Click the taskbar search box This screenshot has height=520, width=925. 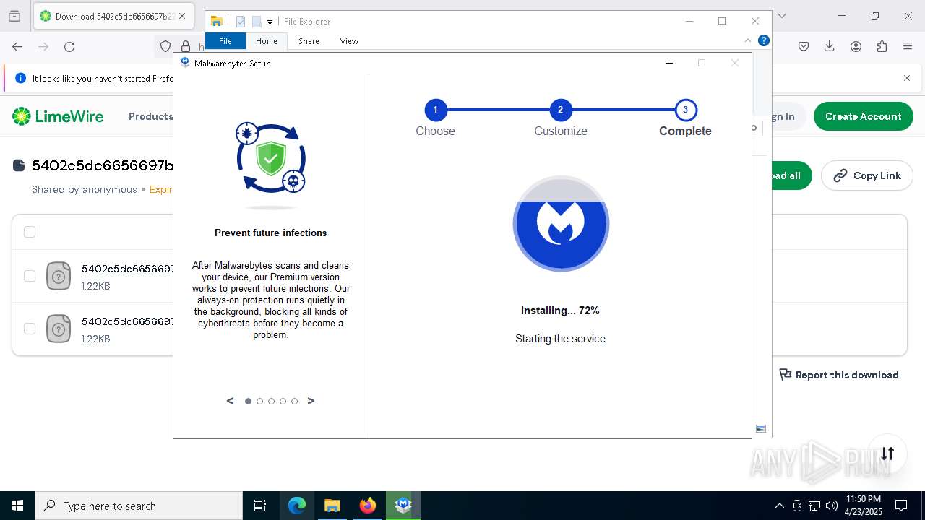pos(139,506)
